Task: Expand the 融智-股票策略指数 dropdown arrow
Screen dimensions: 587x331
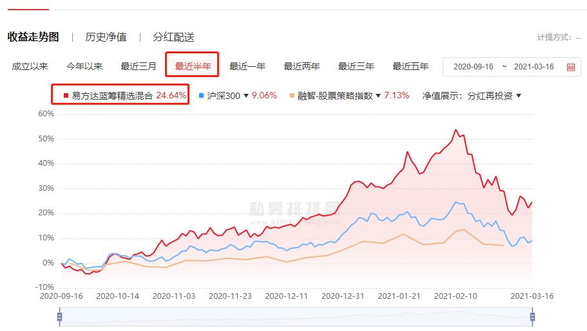Action: (x=378, y=96)
